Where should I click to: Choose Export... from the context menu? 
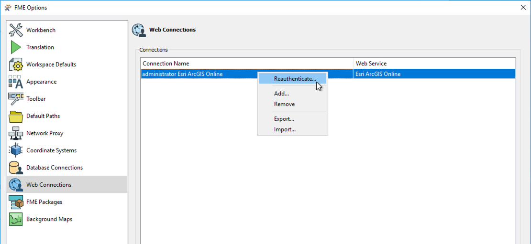click(x=284, y=119)
